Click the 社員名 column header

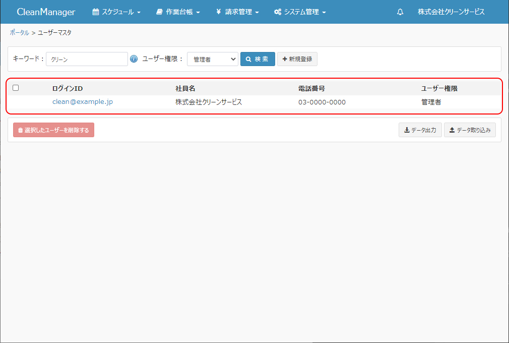185,89
